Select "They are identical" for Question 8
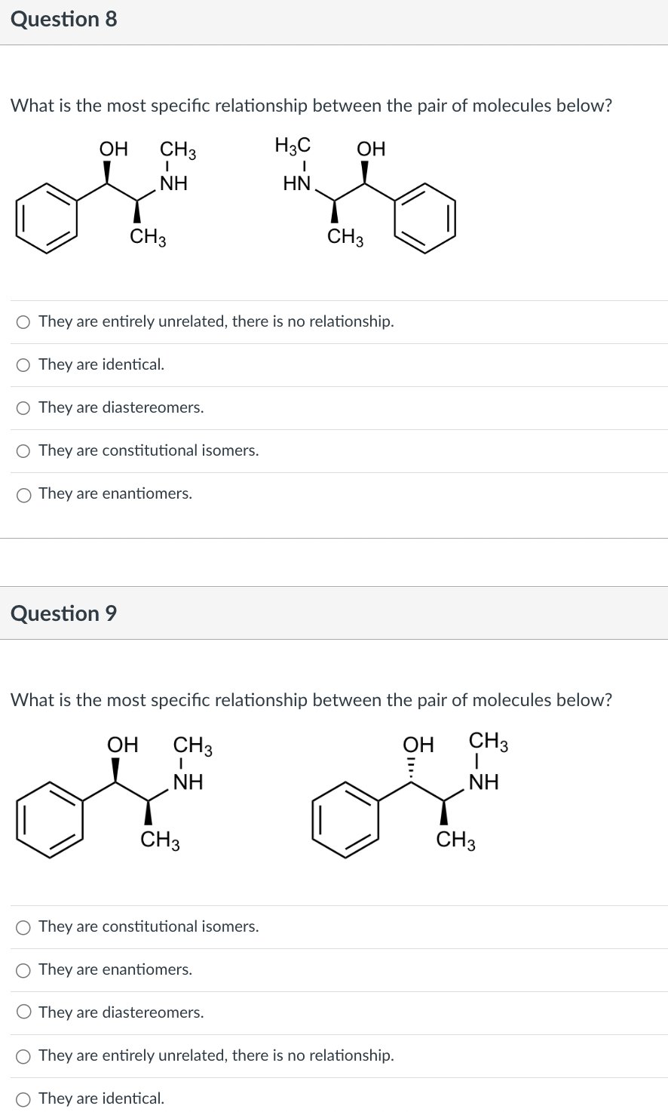668x1112 pixels. (23, 364)
